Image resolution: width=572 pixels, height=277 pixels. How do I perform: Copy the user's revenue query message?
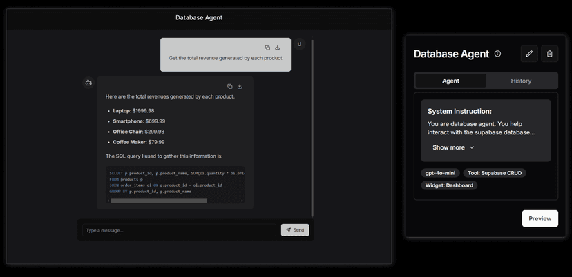point(267,48)
